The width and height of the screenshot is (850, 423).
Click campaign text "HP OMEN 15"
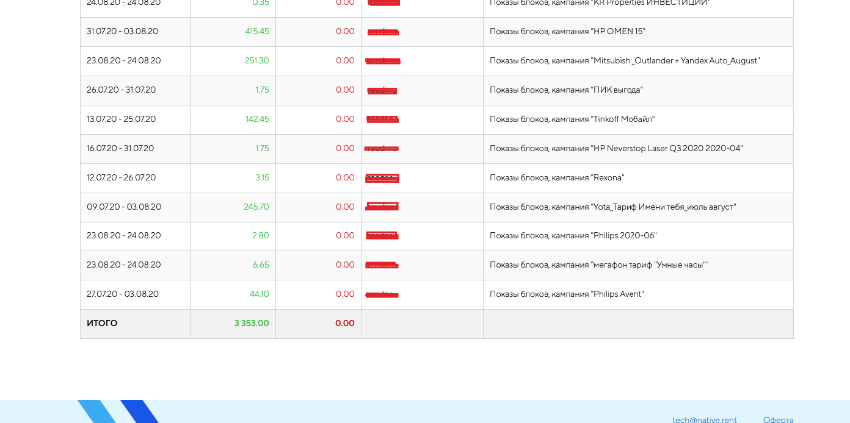pyautogui.click(x=618, y=31)
